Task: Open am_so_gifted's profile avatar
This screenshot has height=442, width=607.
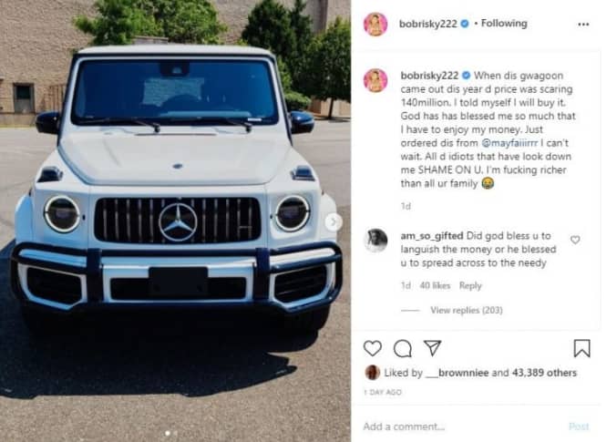Action: (376, 241)
